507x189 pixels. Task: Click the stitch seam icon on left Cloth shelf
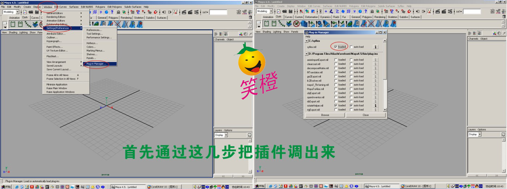pos(28,24)
